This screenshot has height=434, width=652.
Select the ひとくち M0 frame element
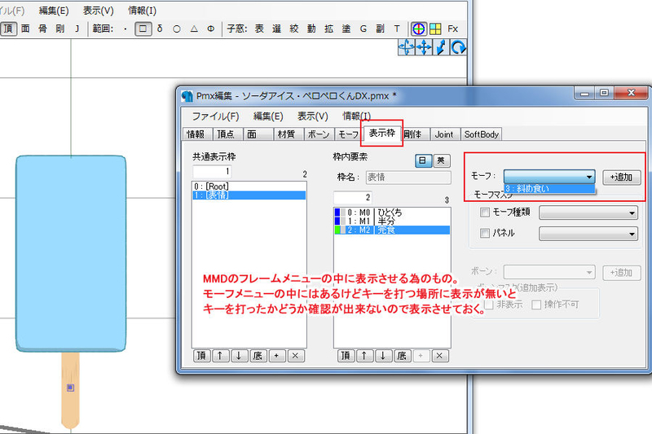[x=392, y=213]
